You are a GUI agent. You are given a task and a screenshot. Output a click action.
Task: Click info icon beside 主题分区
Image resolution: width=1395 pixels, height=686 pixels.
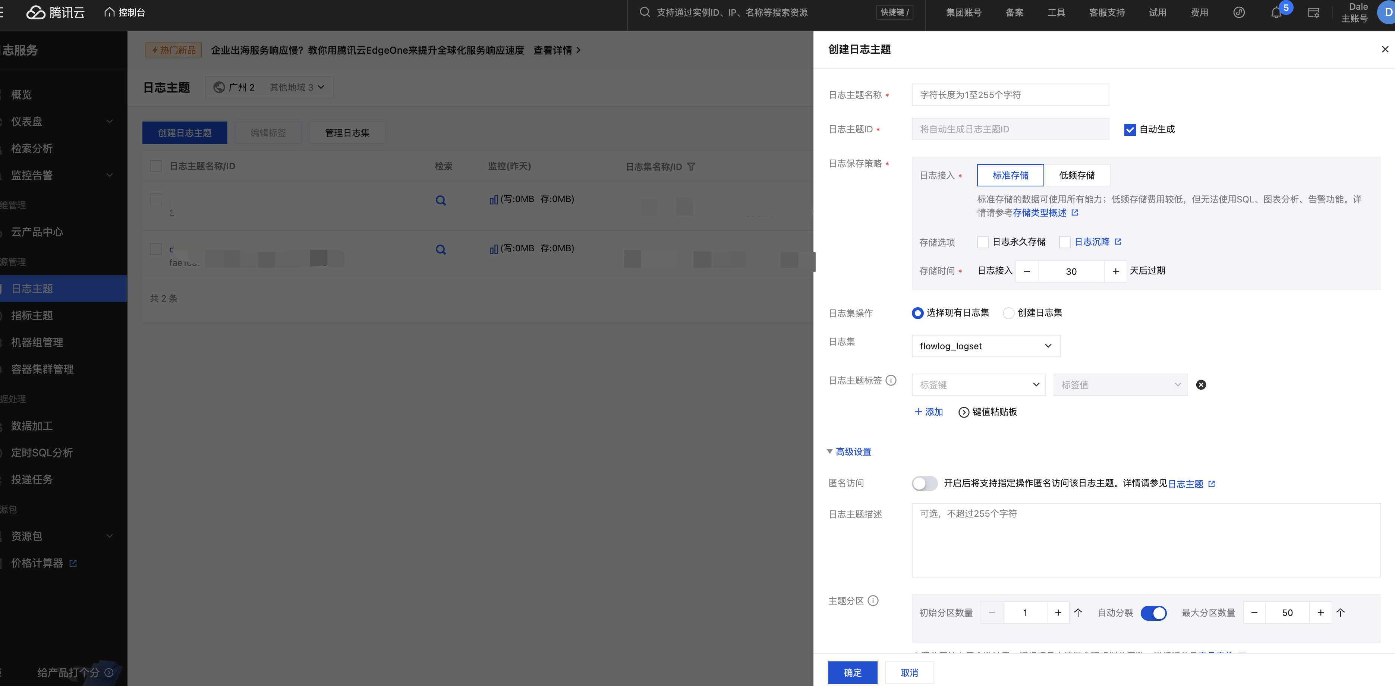(x=873, y=601)
